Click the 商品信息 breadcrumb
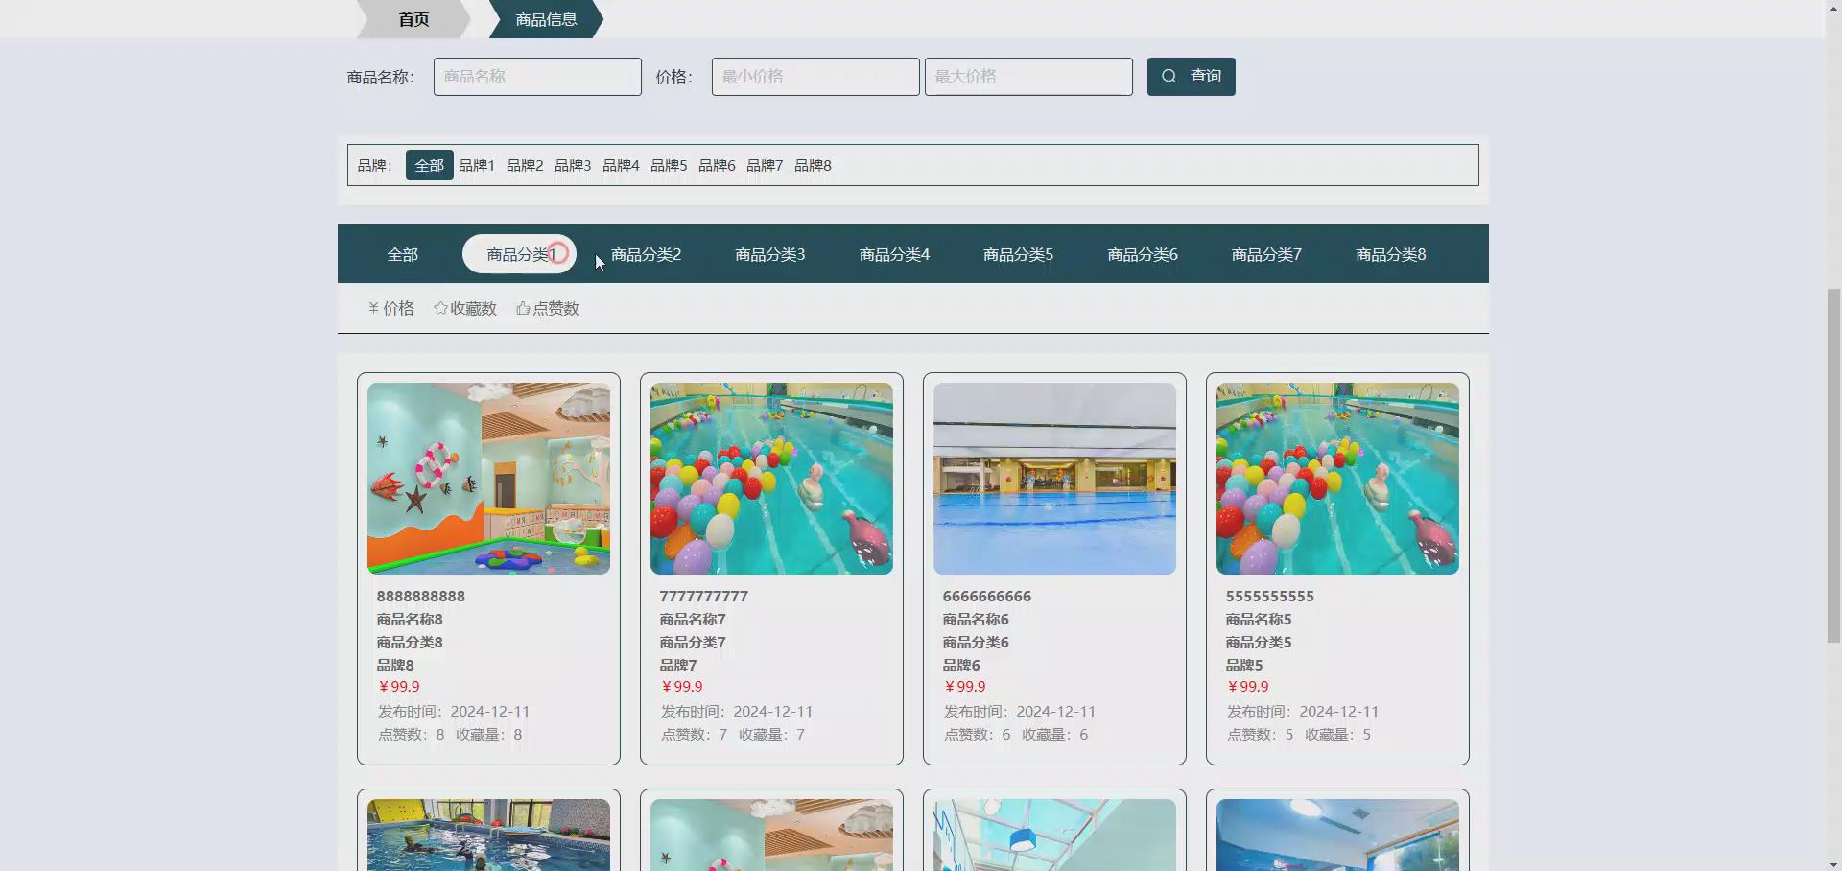Viewport: 1842px width, 871px height. click(x=546, y=19)
